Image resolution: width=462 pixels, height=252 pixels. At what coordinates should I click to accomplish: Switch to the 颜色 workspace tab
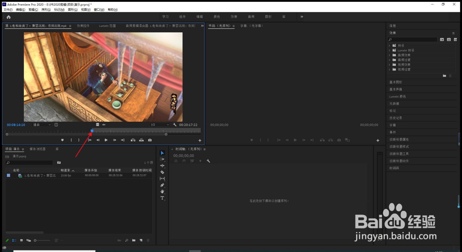[217, 17]
